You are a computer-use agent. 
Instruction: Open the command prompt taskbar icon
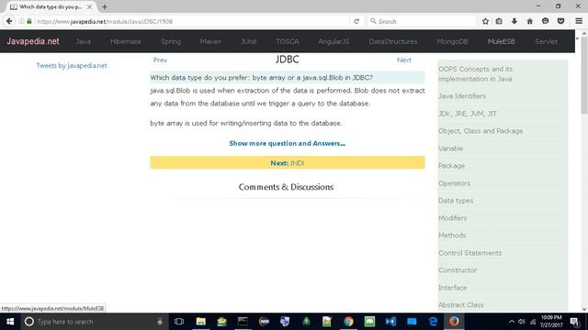(x=243, y=322)
